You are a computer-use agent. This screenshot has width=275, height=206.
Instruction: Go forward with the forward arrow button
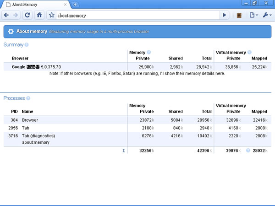click(16, 15)
